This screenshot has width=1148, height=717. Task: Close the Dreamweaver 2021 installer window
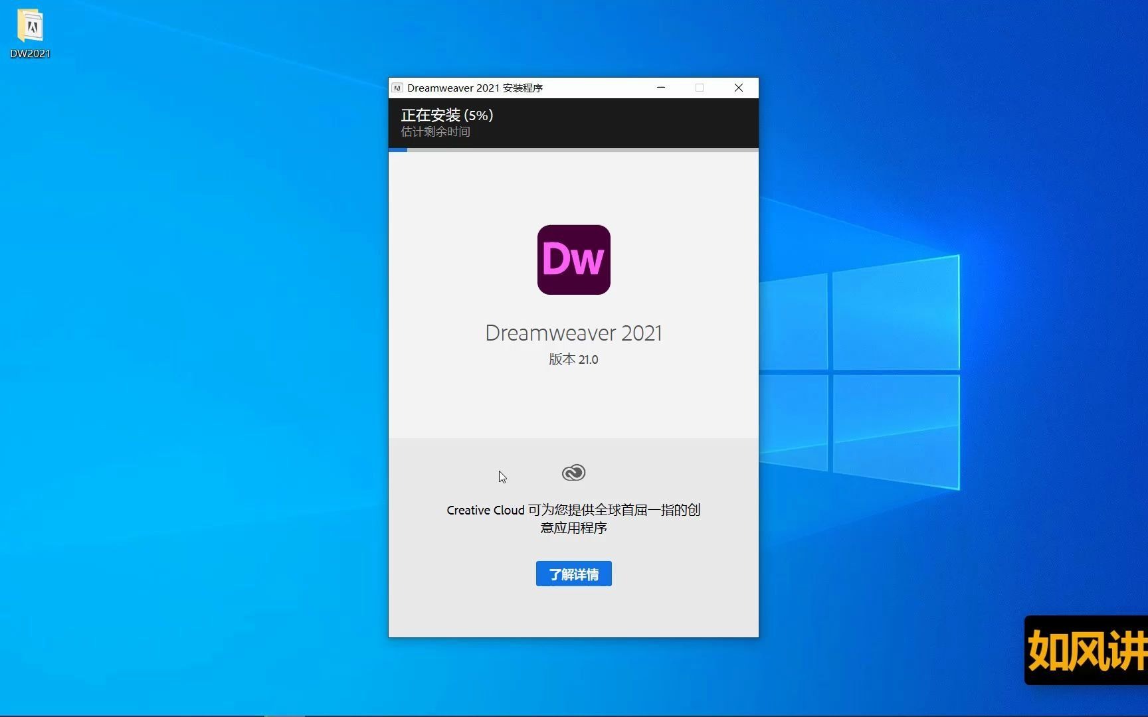tap(738, 88)
